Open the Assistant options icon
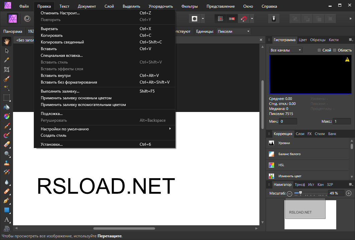The height and width of the screenshot is (240, 355). (274, 19)
